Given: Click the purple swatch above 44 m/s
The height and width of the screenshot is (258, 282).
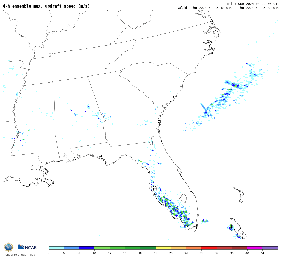Looking at the screenshot, I should 270,248.
